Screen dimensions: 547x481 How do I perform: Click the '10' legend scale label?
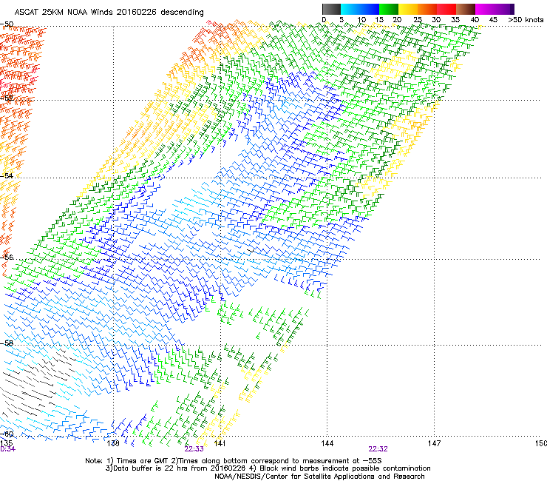pyautogui.click(x=361, y=20)
